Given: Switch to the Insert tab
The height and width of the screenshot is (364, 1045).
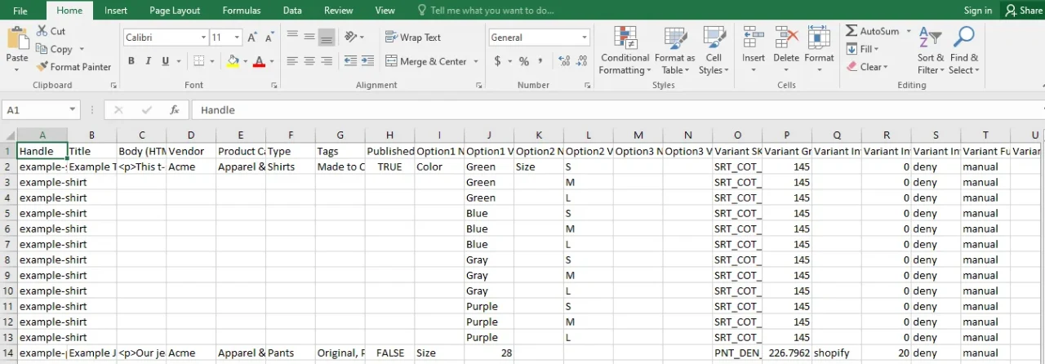Looking at the screenshot, I should click(116, 11).
